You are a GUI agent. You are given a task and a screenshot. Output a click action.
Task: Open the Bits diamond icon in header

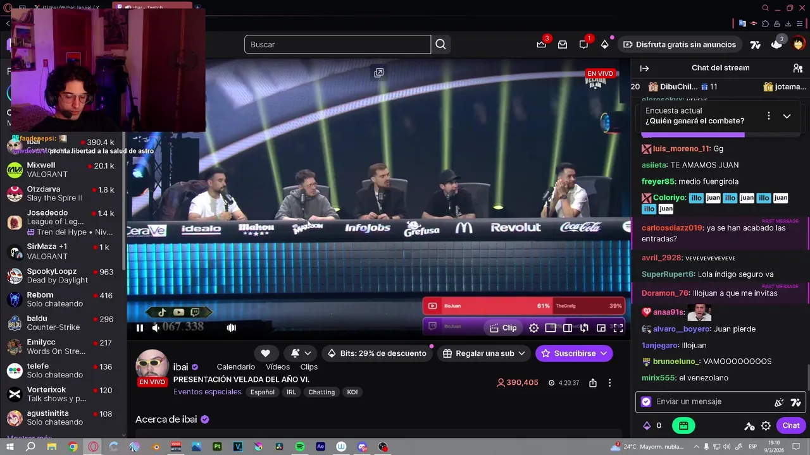605,44
